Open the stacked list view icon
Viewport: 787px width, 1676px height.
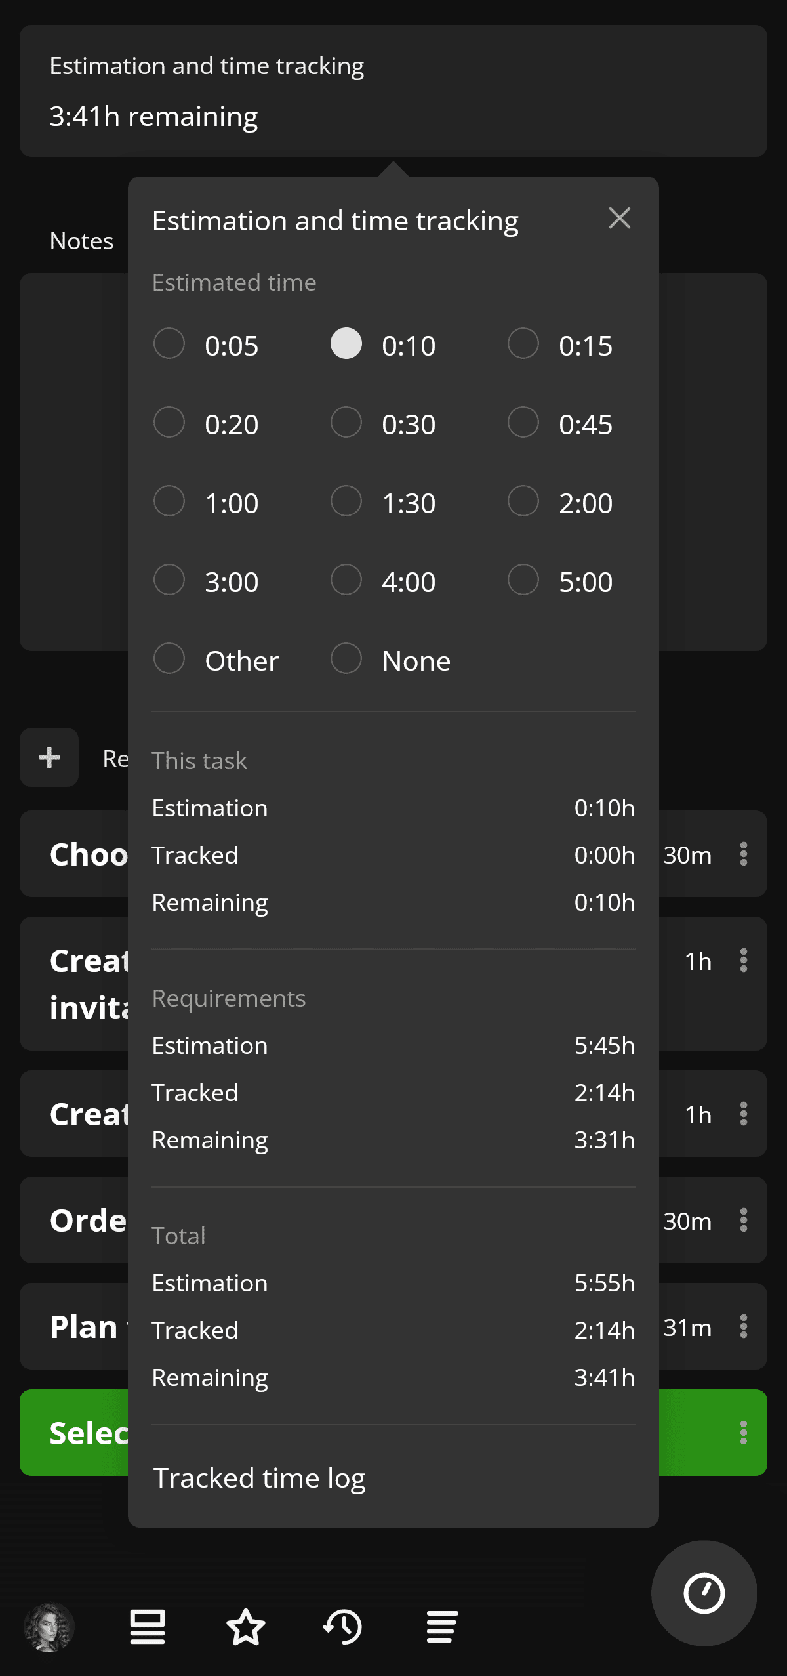tap(148, 1627)
